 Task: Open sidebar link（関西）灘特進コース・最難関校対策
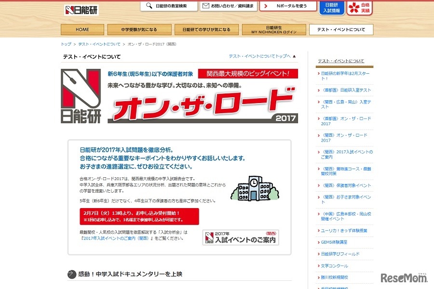click(x=346, y=171)
